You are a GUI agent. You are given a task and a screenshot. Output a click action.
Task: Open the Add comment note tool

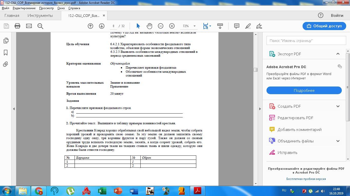(x=236, y=26)
